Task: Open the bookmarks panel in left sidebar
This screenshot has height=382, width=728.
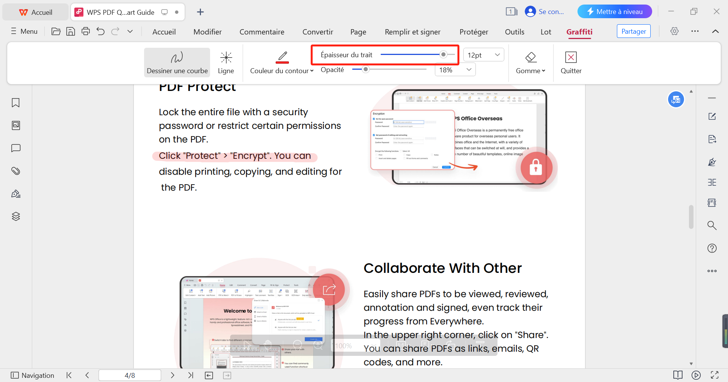Action: coord(16,103)
